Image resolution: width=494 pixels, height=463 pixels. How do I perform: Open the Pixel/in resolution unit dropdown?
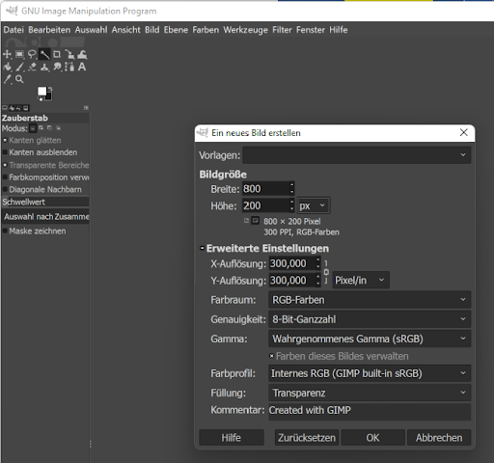pyautogui.click(x=361, y=280)
